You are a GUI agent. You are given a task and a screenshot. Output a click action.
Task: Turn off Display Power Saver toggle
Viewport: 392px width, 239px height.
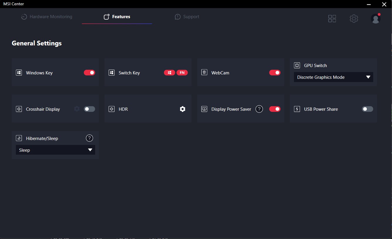(x=275, y=109)
